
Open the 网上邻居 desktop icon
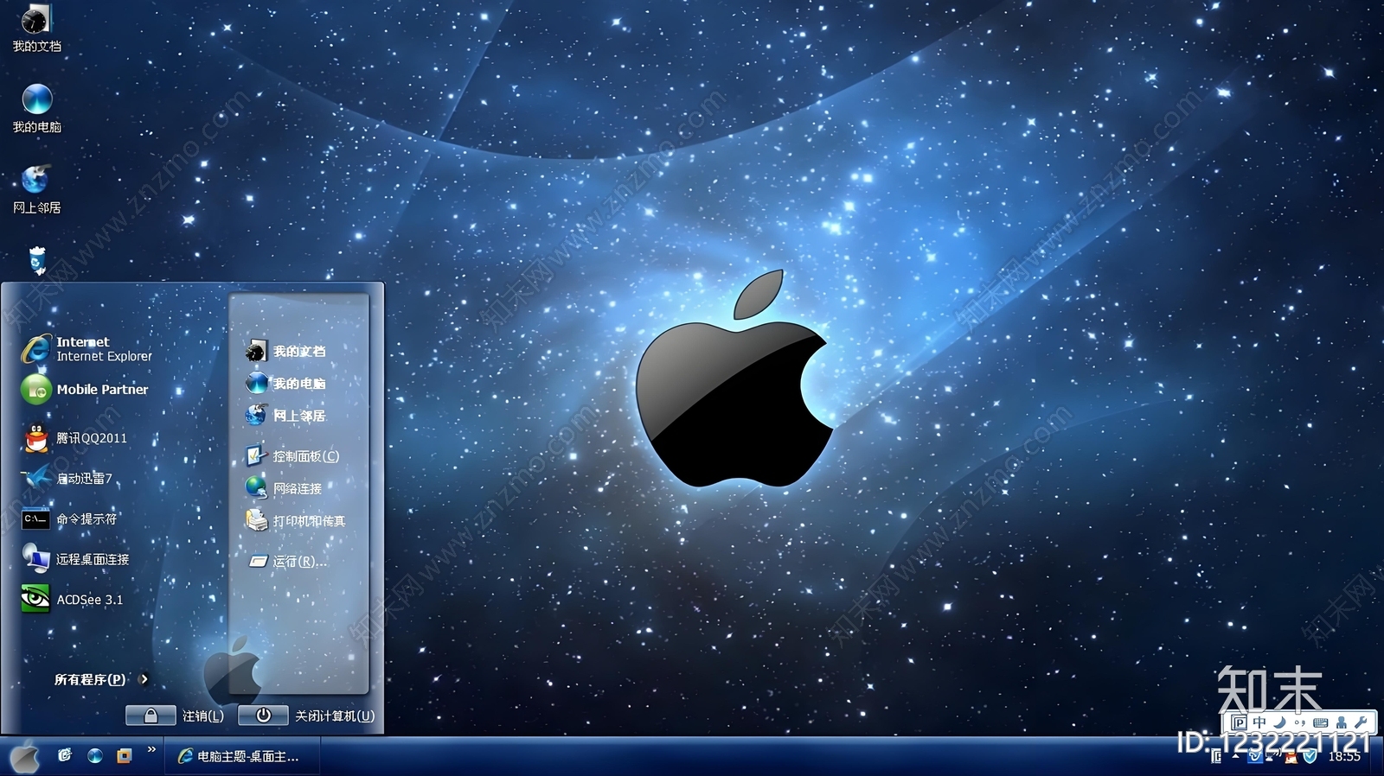click(x=36, y=189)
